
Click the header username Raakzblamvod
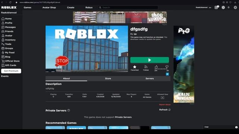pyautogui.click(x=202, y=7)
